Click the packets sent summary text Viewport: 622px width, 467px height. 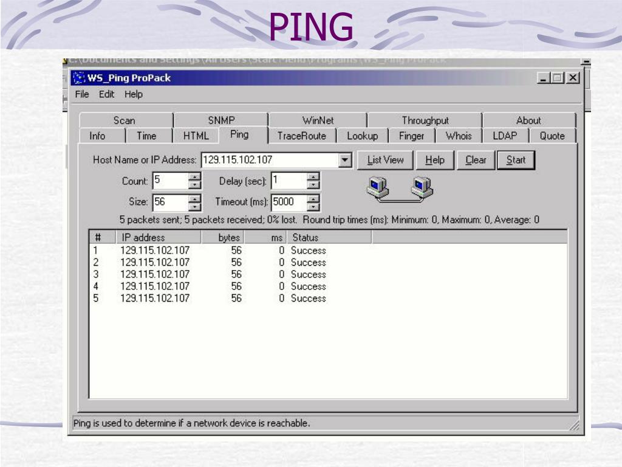[329, 220]
